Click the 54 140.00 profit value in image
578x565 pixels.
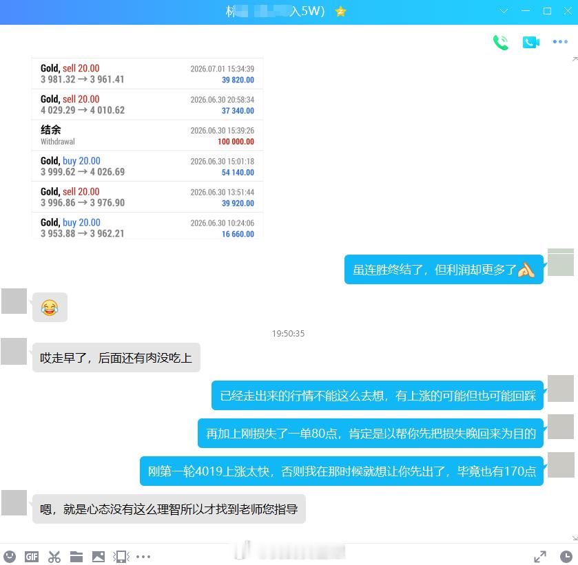coord(238,172)
